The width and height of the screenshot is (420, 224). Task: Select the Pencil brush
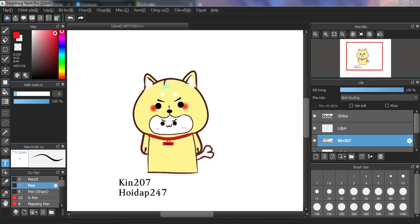pos(35,179)
